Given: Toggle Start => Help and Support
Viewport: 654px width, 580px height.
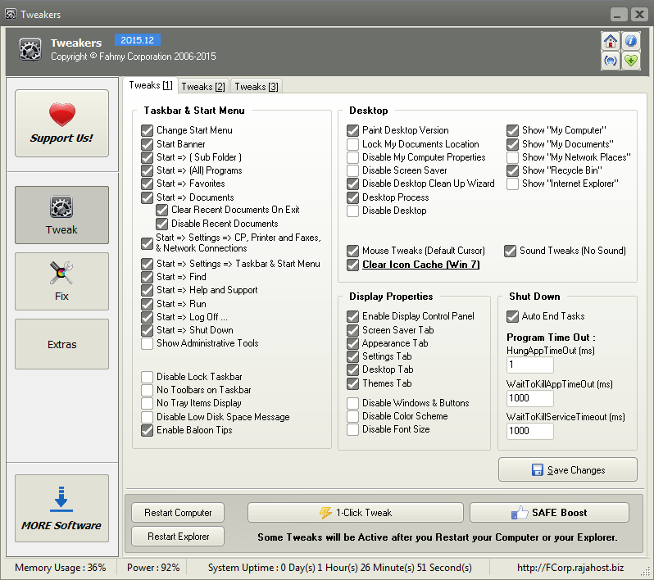Looking at the screenshot, I should [147, 290].
